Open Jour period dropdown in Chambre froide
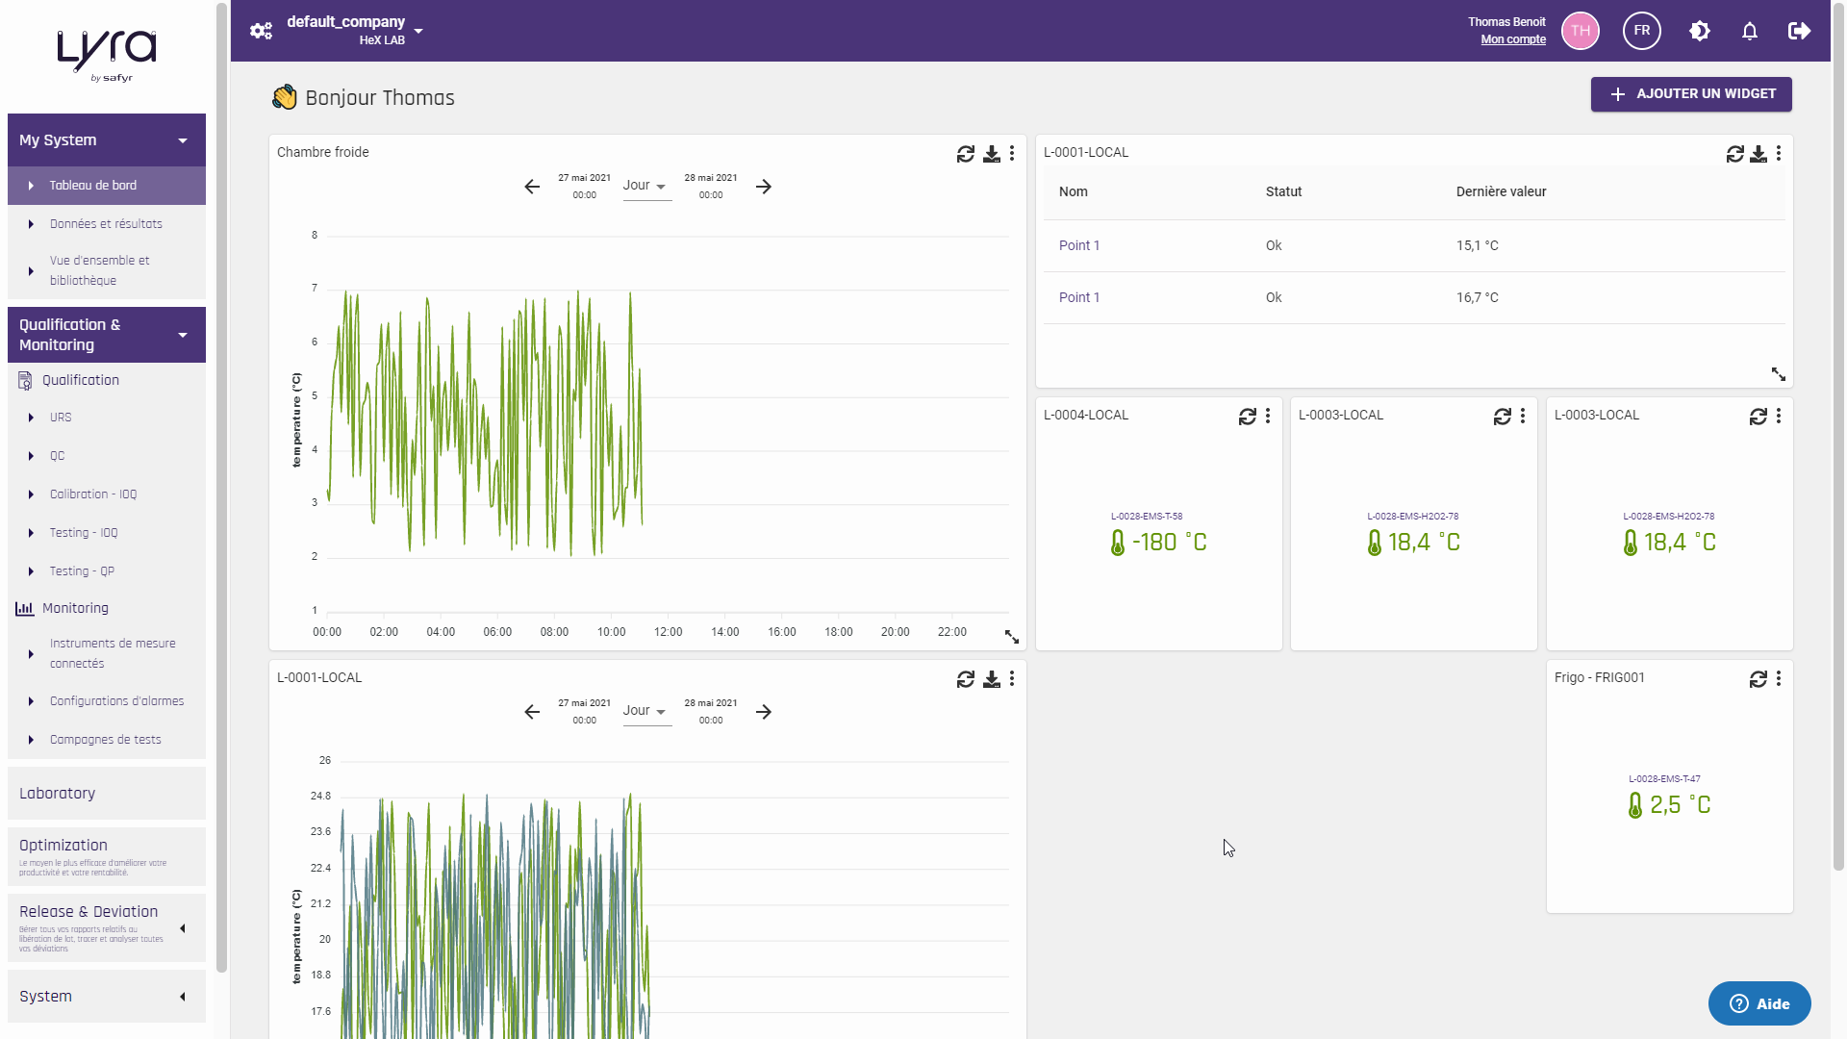 click(646, 186)
